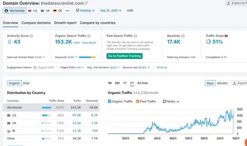
Task: Expand the Notes dropdown in chart
Action: pyautogui.click(x=171, y=101)
